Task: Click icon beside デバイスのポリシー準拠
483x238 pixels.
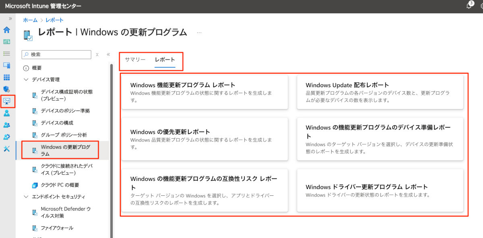Action: point(35,111)
